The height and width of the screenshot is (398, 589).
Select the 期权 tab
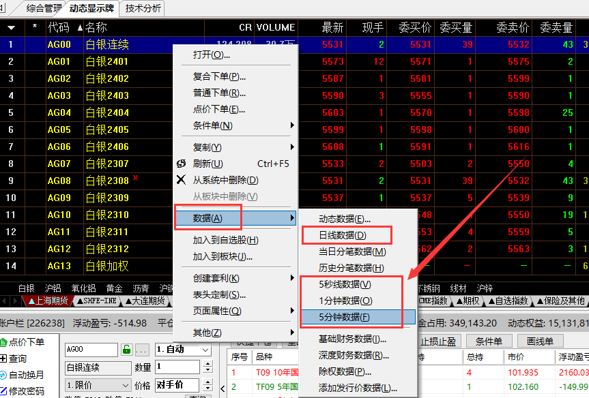(468, 301)
